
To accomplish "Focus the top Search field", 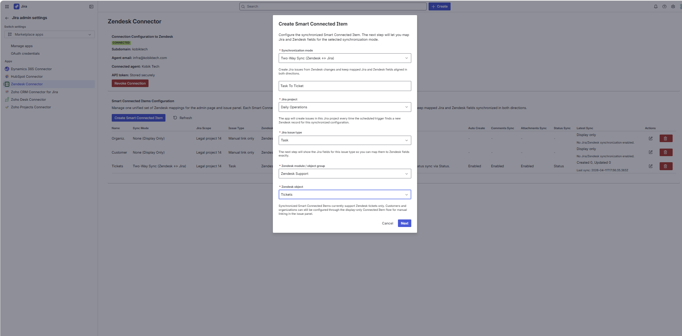I will click(x=333, y=6).
